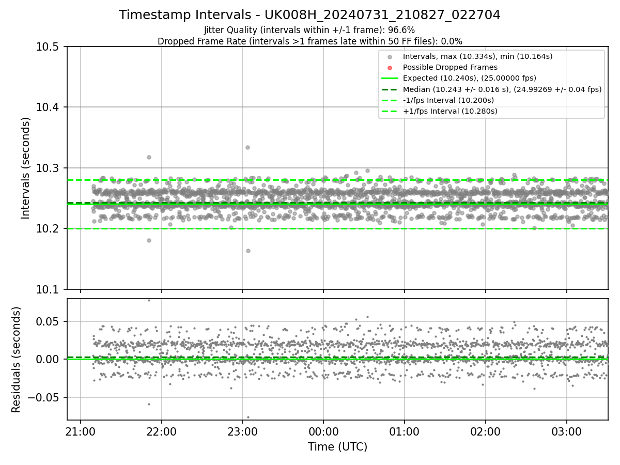The width and height of the screenshot is (620, 465).
Task: Click the legend entry starting 'Median (10.243'
Action: 502,89
